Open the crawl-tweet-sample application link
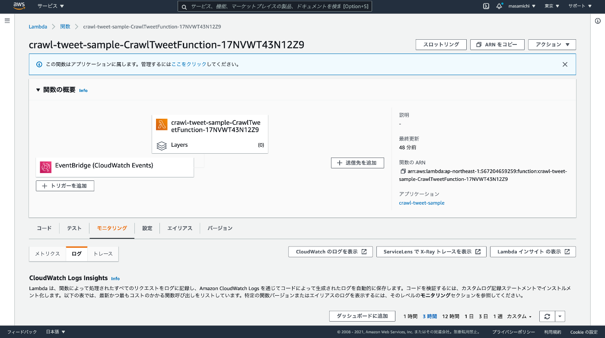Image resolution: width=605 pixels, height=338 pixels. [422, 203]
